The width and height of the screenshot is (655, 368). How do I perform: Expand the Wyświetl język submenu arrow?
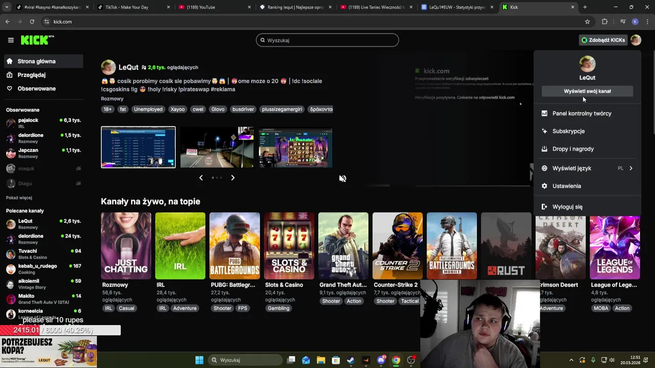coord(630,168)
